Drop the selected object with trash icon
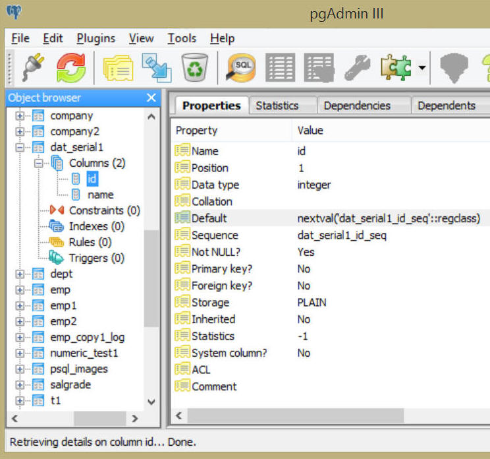The image size is (490, 459). point(195,67)
